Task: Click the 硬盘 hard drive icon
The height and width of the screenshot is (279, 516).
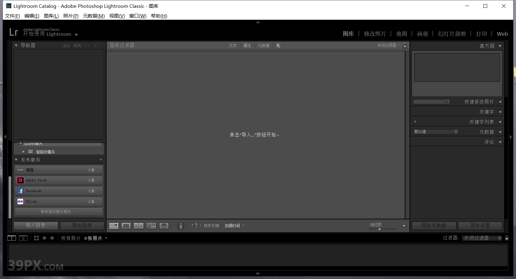Action: (20, 170)
